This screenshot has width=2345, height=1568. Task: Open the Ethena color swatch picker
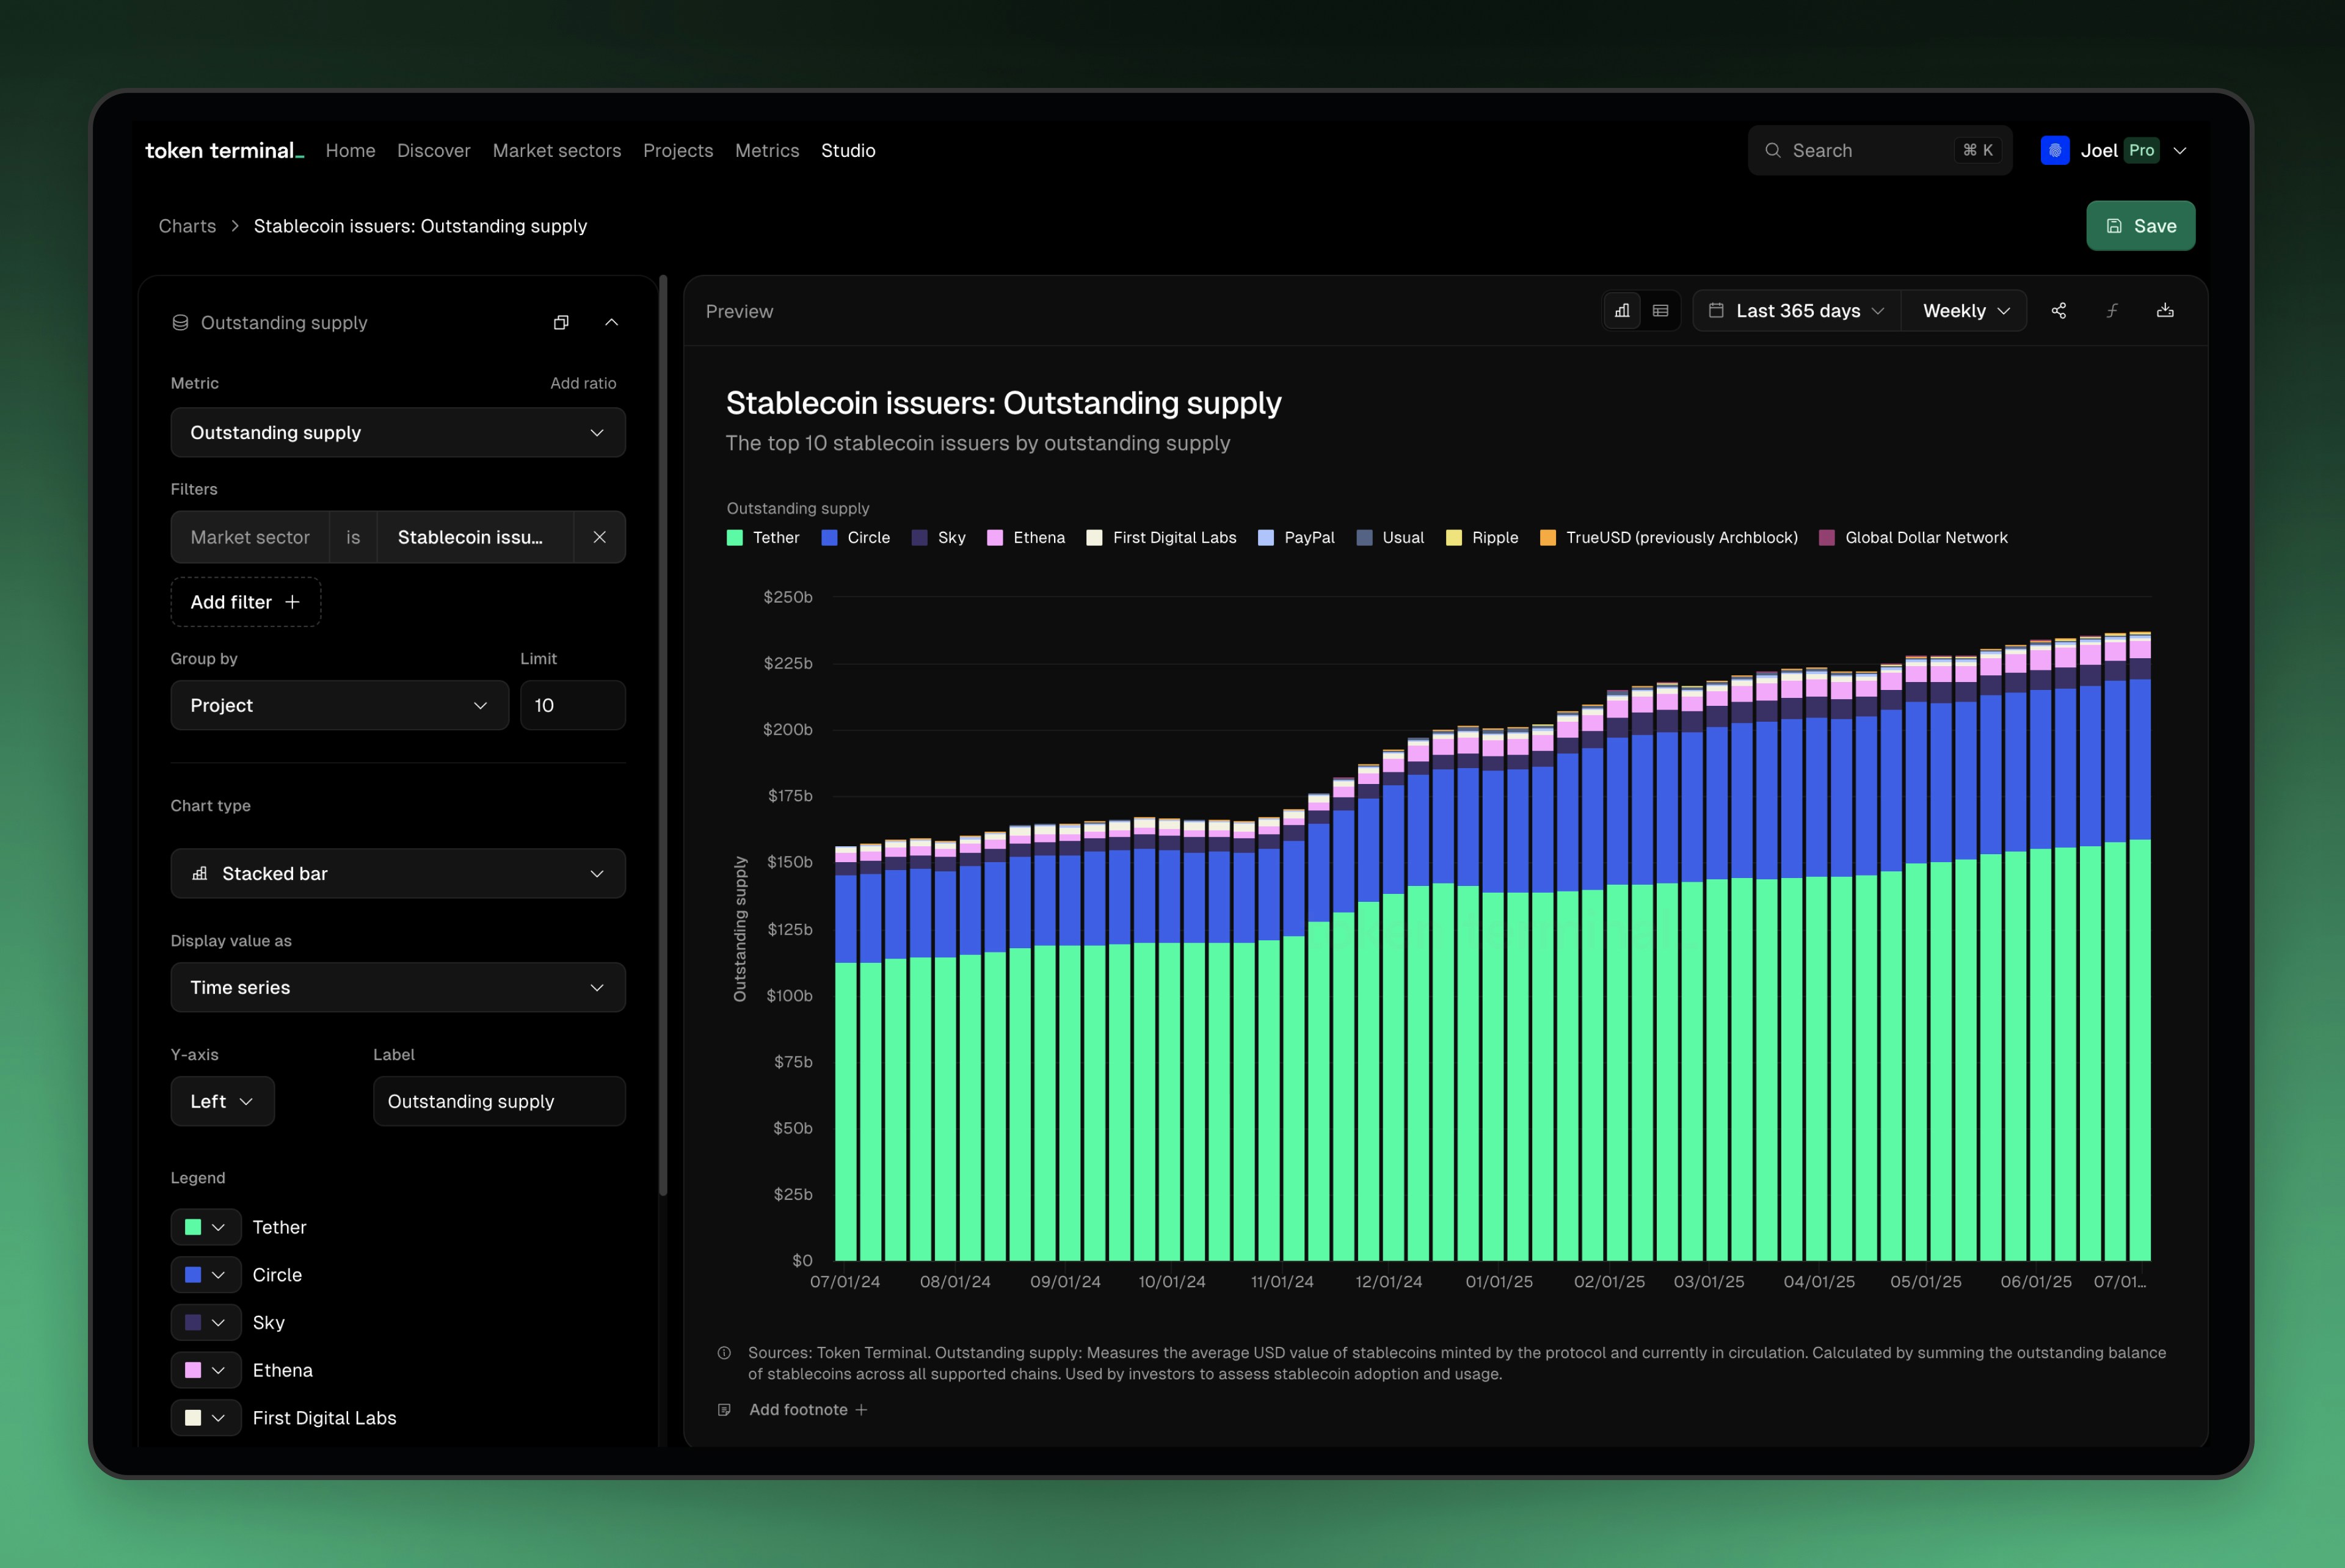click(205, 1370)
